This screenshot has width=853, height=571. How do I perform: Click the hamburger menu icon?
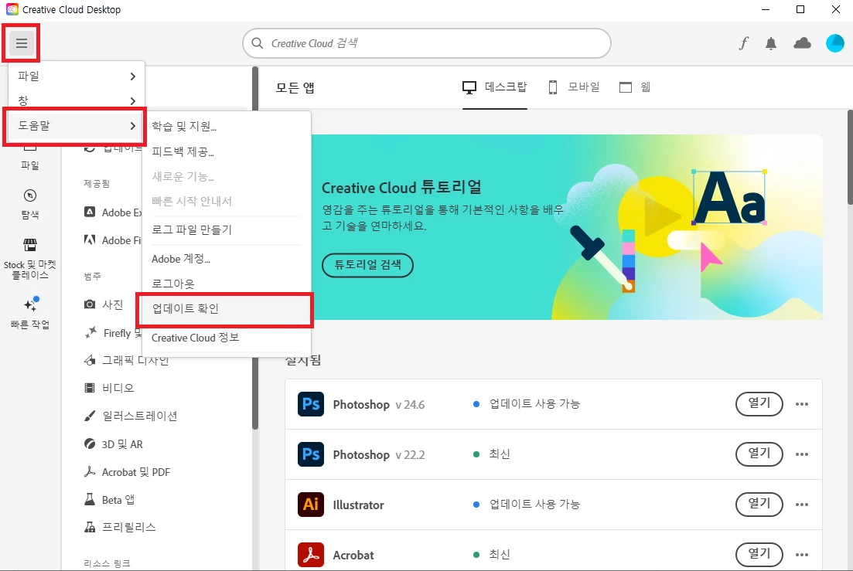coord(21,43)
